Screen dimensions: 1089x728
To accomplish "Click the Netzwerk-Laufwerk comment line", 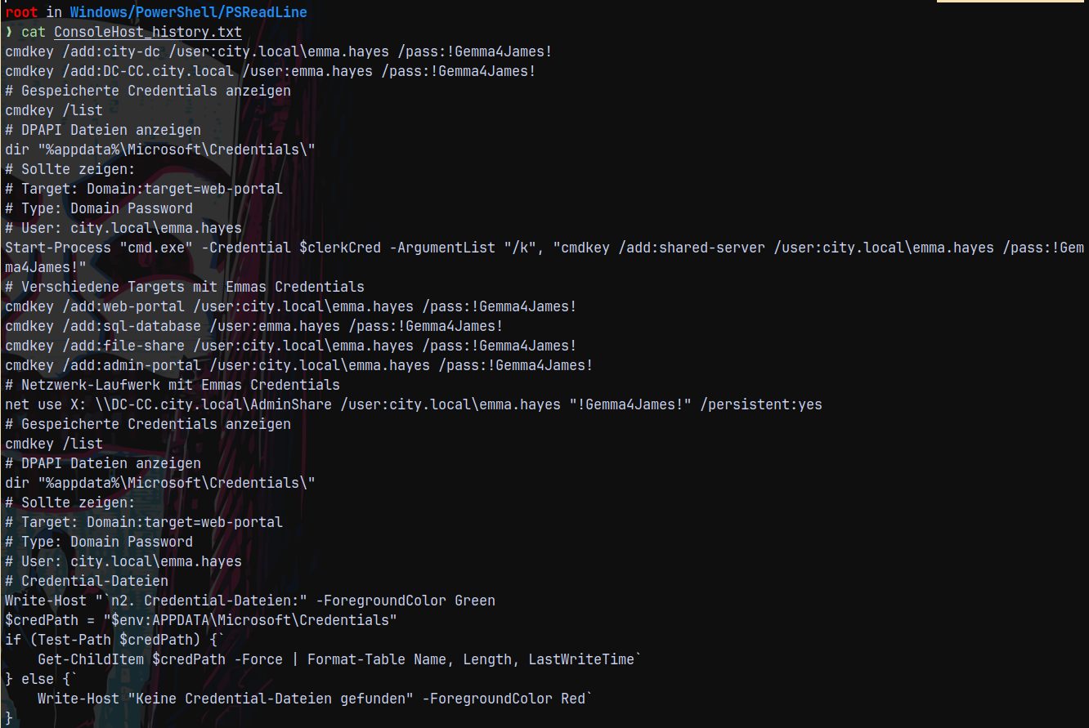I will click(x=173, y=385).
